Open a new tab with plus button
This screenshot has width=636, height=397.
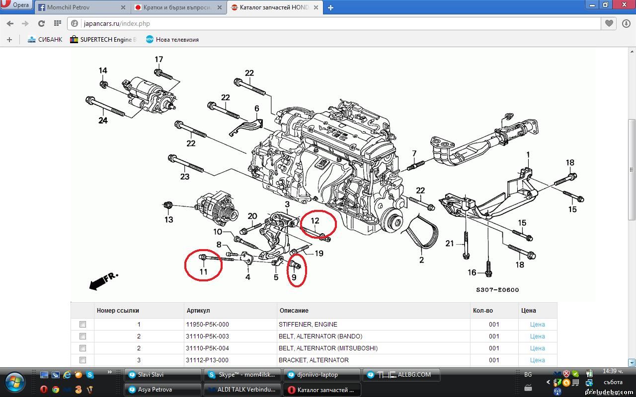[330, 7]
